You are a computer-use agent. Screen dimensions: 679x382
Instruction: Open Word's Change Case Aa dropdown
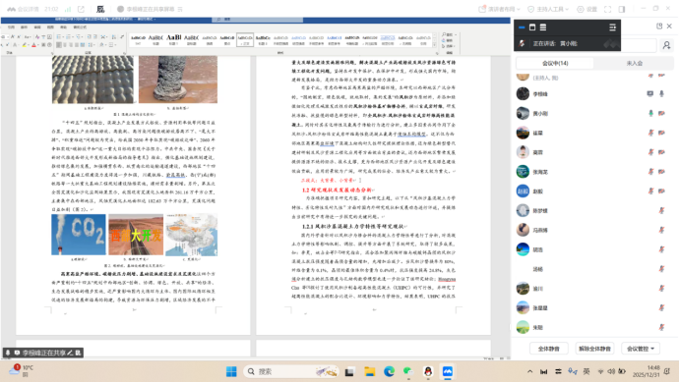pyautogui.click(x=28, y=36)
